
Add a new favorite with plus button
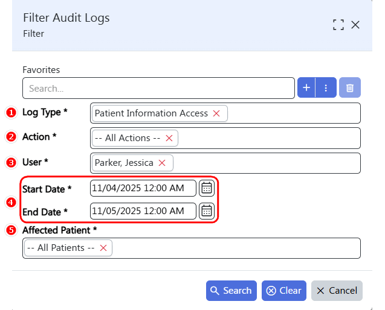coord(306,87)
